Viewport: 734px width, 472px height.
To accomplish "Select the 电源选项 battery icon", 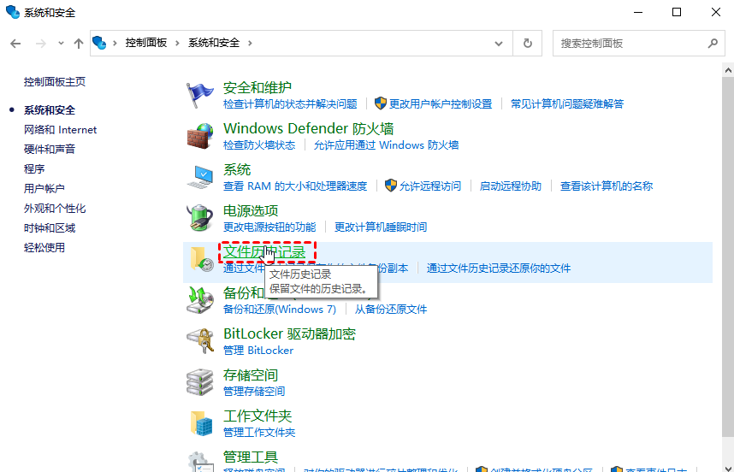I will click(x=200, y=217).
